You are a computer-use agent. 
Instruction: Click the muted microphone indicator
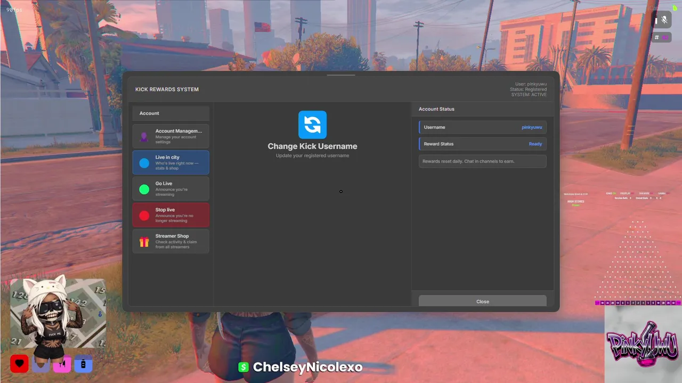(x=664, y=20)
